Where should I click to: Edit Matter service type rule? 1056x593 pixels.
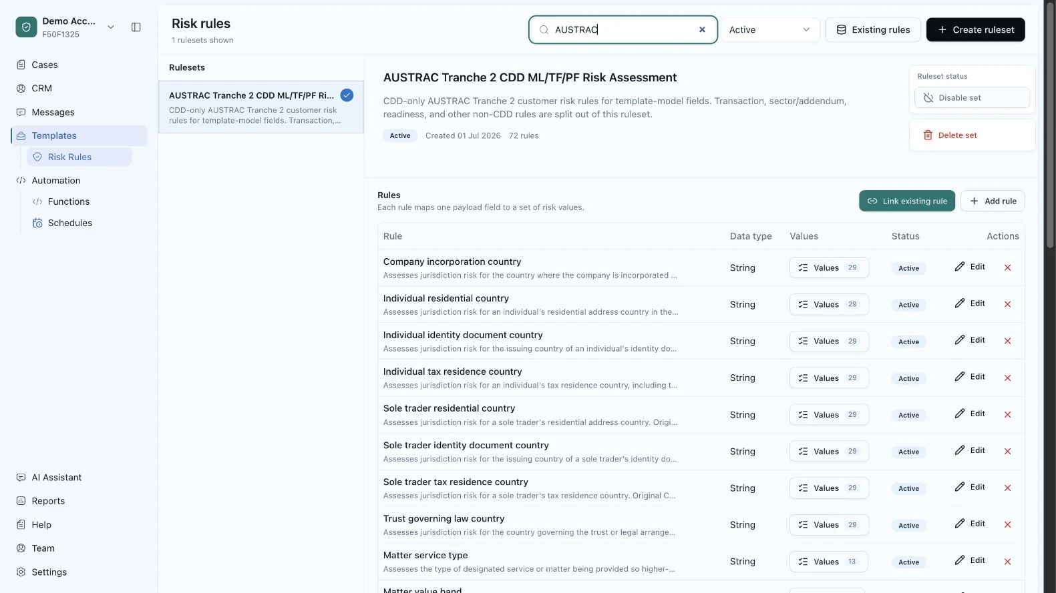(x=970, y=560)
